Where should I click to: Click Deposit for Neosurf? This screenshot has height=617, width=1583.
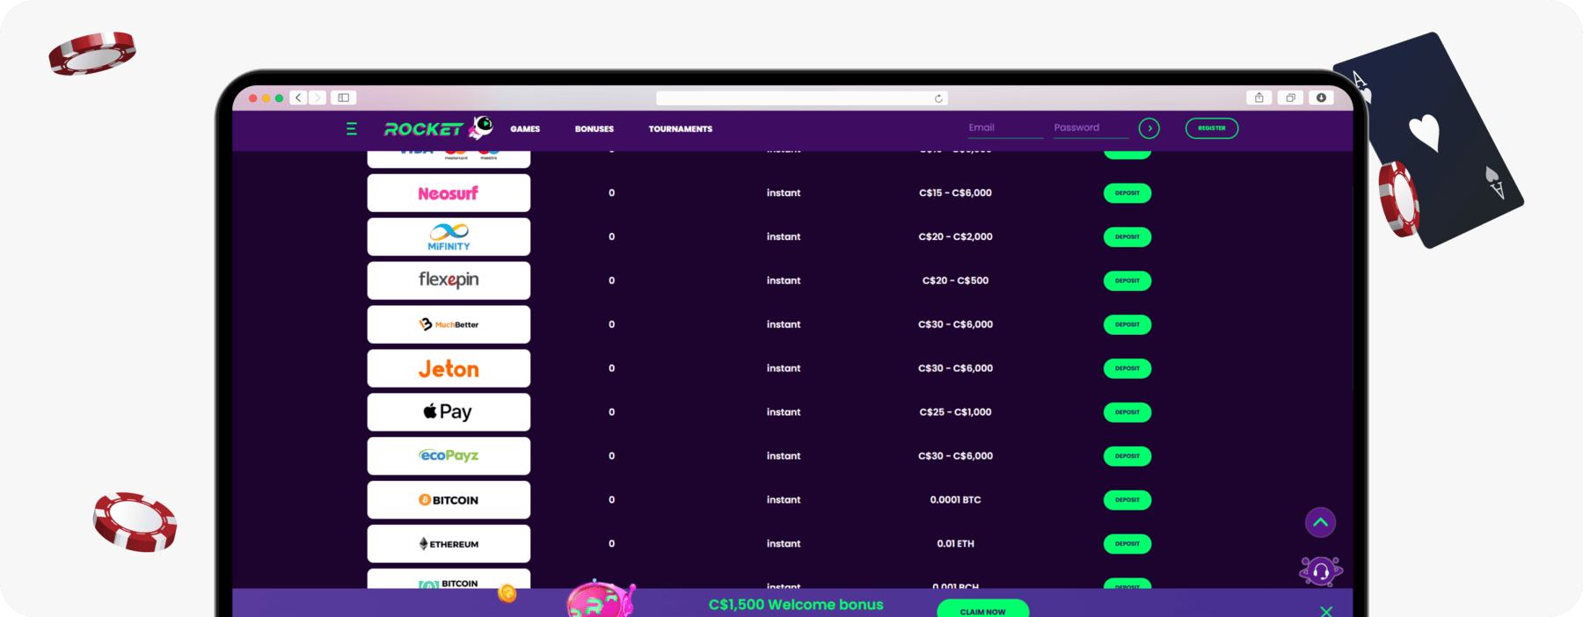tap(1127, 192)
